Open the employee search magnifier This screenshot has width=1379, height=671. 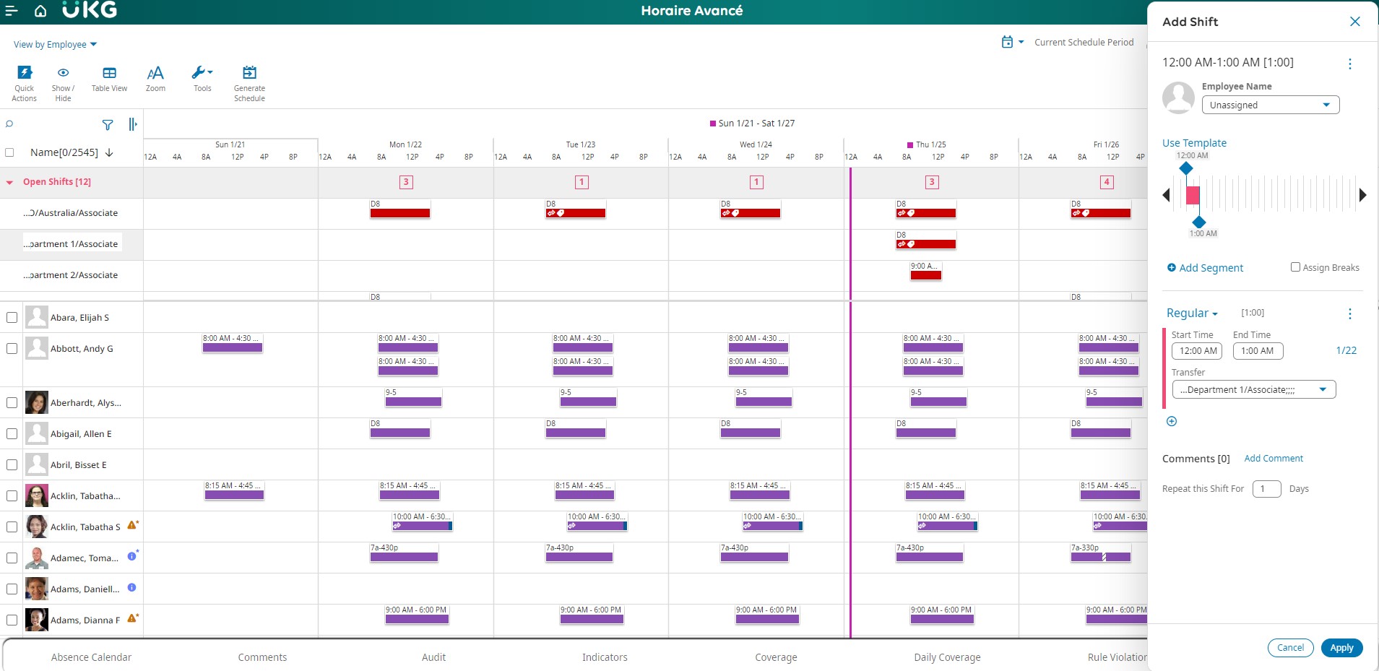(9, 124)
